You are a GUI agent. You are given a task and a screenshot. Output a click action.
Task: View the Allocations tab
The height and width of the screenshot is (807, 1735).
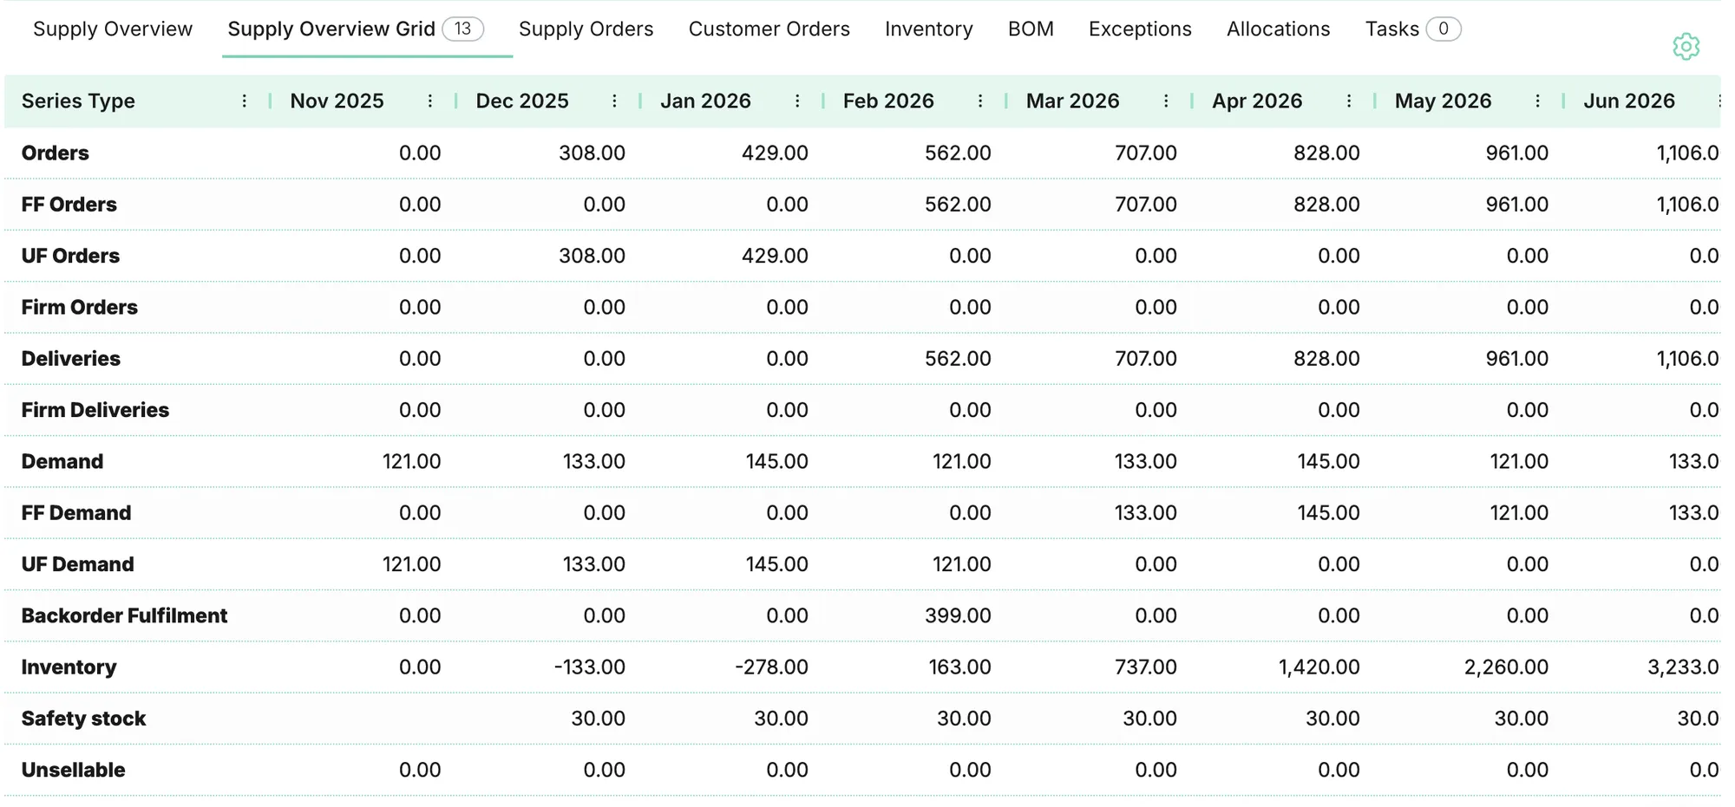(1278, 29)
